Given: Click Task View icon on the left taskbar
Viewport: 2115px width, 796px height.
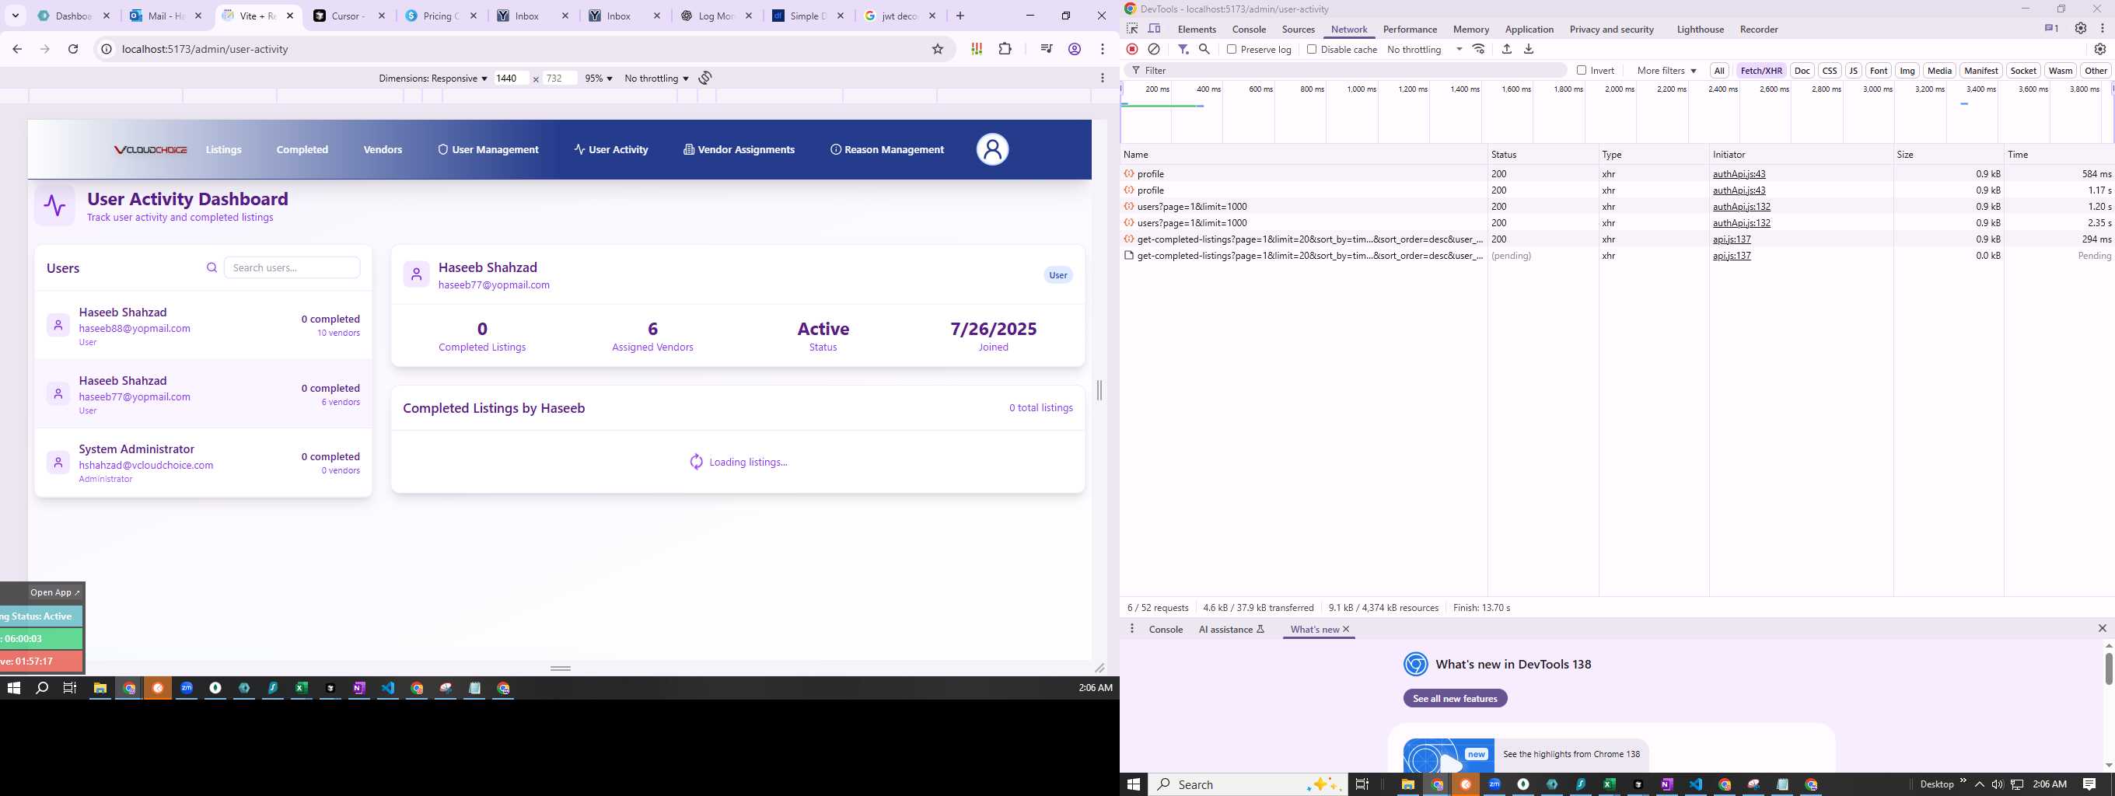Looking at the screenshot, I should 70,689.
